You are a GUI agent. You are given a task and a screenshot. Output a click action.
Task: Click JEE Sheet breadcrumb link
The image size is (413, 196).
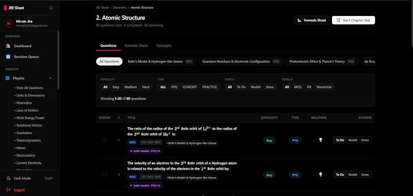(102, 8)
